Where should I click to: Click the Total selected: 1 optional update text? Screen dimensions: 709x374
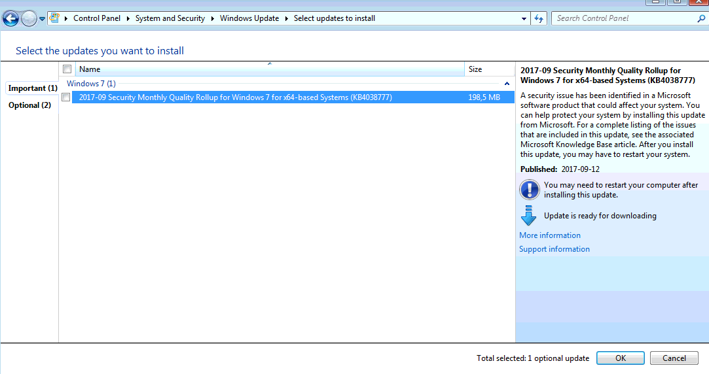(533, 358)
